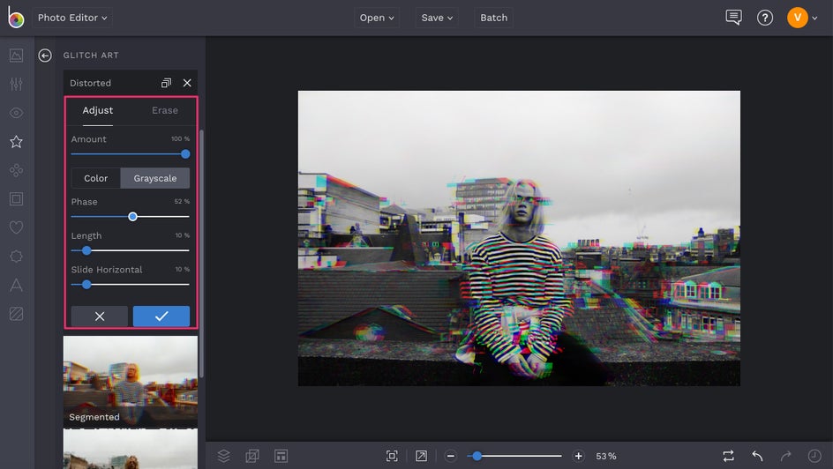833x469 pixels.
Task: Open the feedback chat icon
Action: pos(733,18)
